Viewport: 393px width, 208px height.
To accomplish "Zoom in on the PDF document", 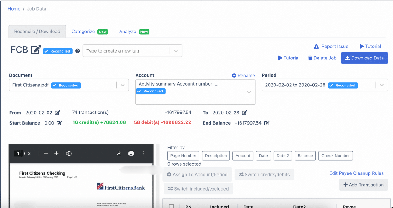I will coord(56,153).
